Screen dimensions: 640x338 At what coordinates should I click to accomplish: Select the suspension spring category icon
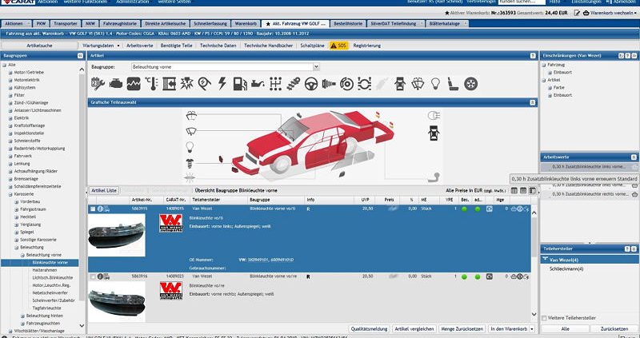click(294, 84)
